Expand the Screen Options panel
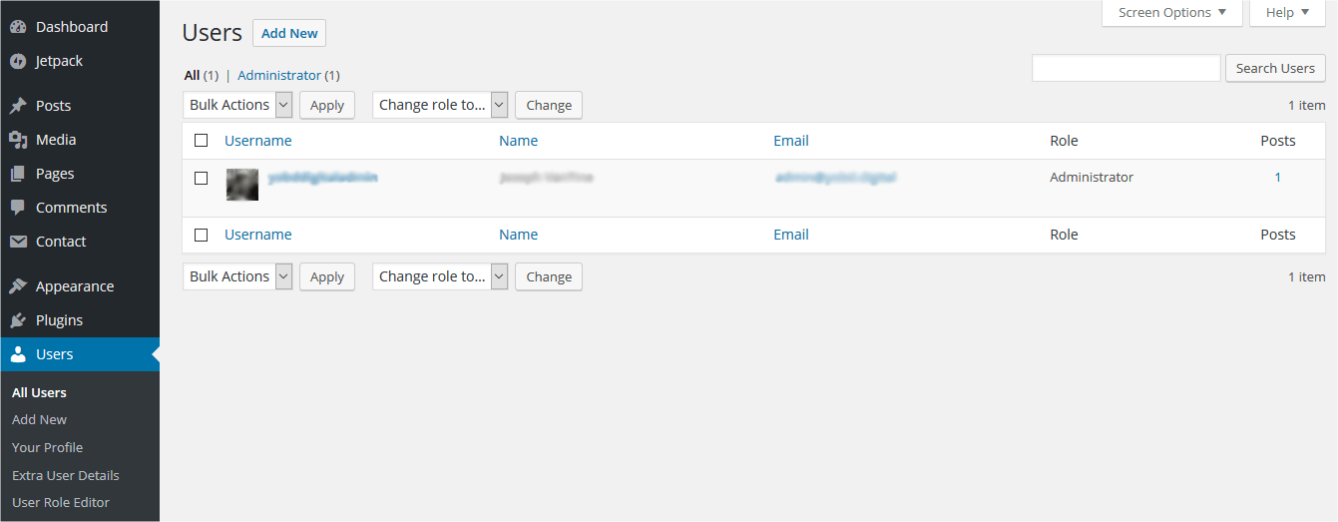Screen dimensions: 1338x522 click(x=1172, y=13)
